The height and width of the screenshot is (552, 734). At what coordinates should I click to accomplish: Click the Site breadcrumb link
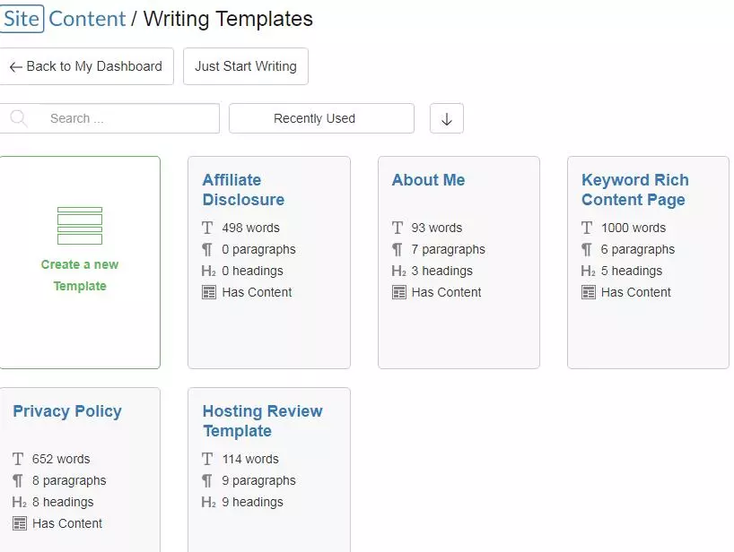[x=22, y=19]
